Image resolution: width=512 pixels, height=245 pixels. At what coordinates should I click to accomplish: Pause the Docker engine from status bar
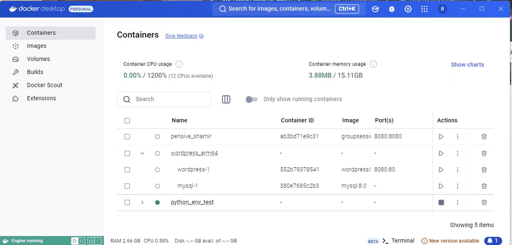click(x=82, y=241)
